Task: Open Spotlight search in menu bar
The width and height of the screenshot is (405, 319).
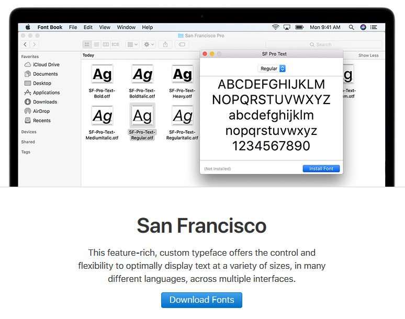Action: 351,27
